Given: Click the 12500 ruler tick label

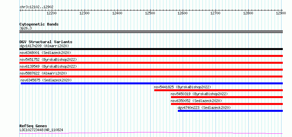Looking at the screenshot, I should point(150,13).
